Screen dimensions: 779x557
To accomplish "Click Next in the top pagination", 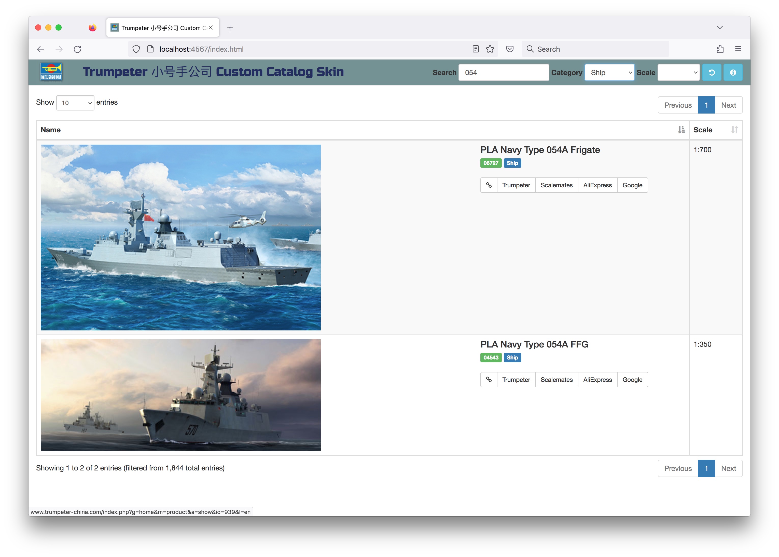I will tap(728, 105).
